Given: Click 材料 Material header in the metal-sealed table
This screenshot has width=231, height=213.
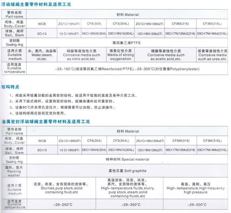Looking at the screenshot, I should [x=128, y=131].
